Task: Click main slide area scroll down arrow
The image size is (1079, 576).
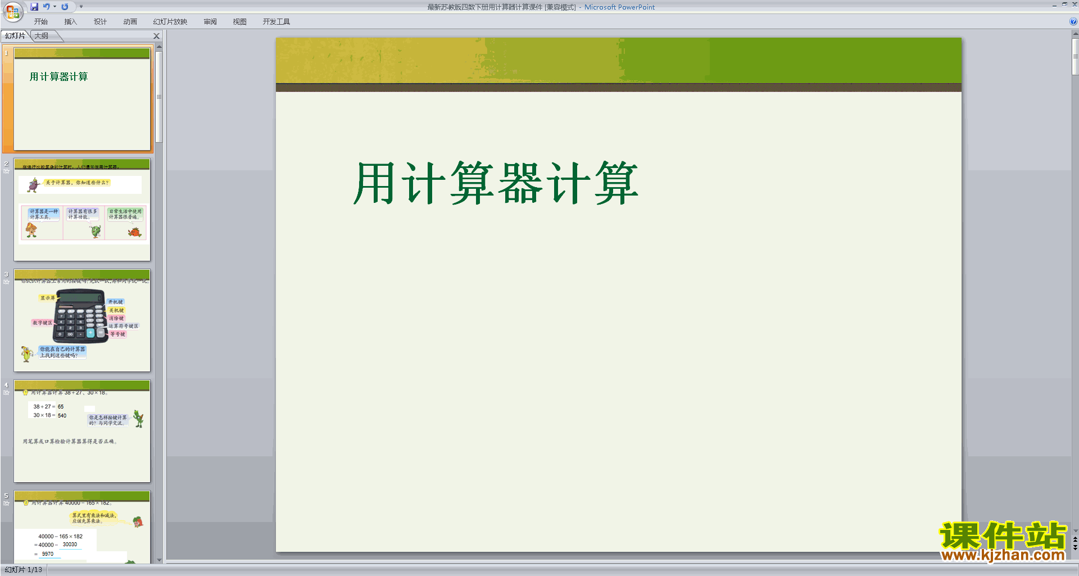Action: (1075, 530)
